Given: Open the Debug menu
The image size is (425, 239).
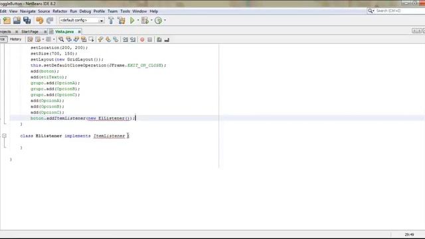Looking at the screenshot, I should (x=85, y=11).
